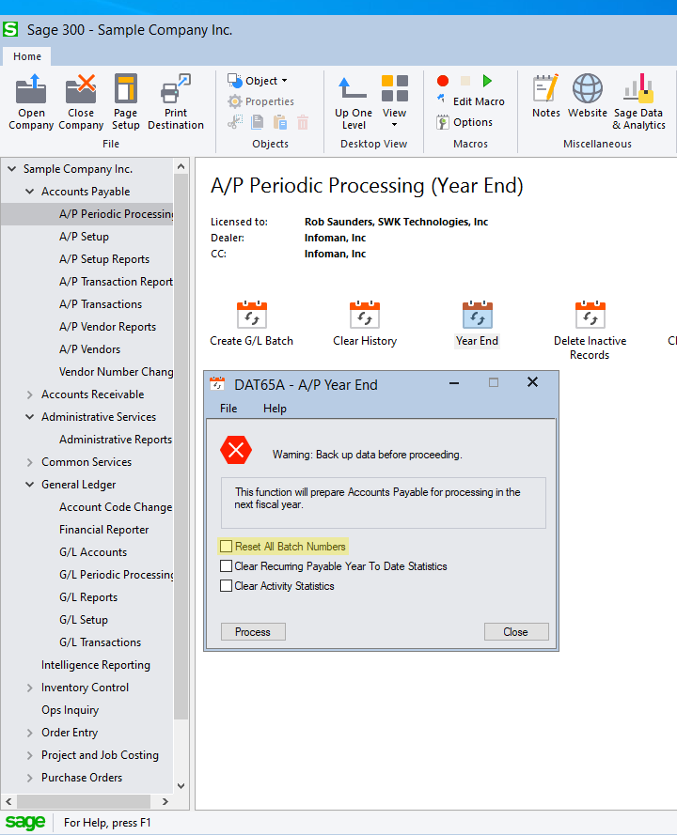677x835 pixels.
Task: Select A/P Transactions tree item
Action: tap(101, 304)
